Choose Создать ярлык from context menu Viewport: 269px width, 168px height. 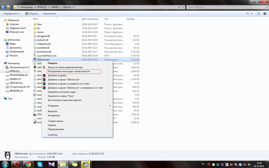[x=55, y=121]
